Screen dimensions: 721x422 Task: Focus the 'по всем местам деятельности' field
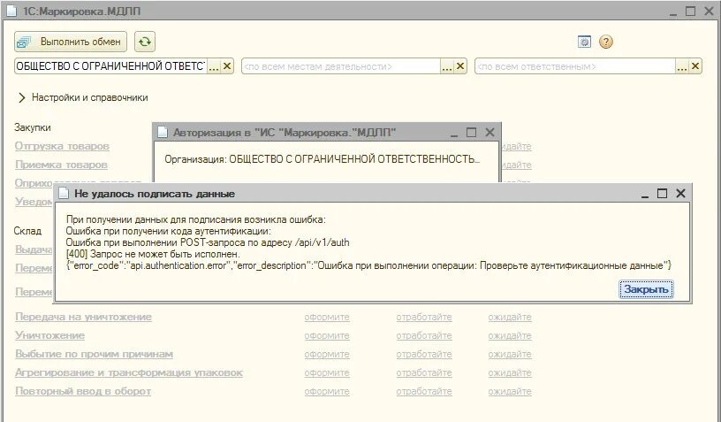coord(341,66)
